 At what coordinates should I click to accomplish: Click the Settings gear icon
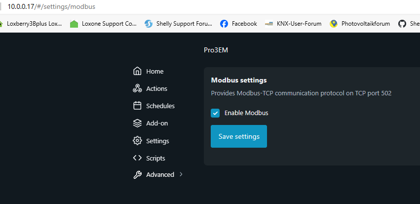138,141
